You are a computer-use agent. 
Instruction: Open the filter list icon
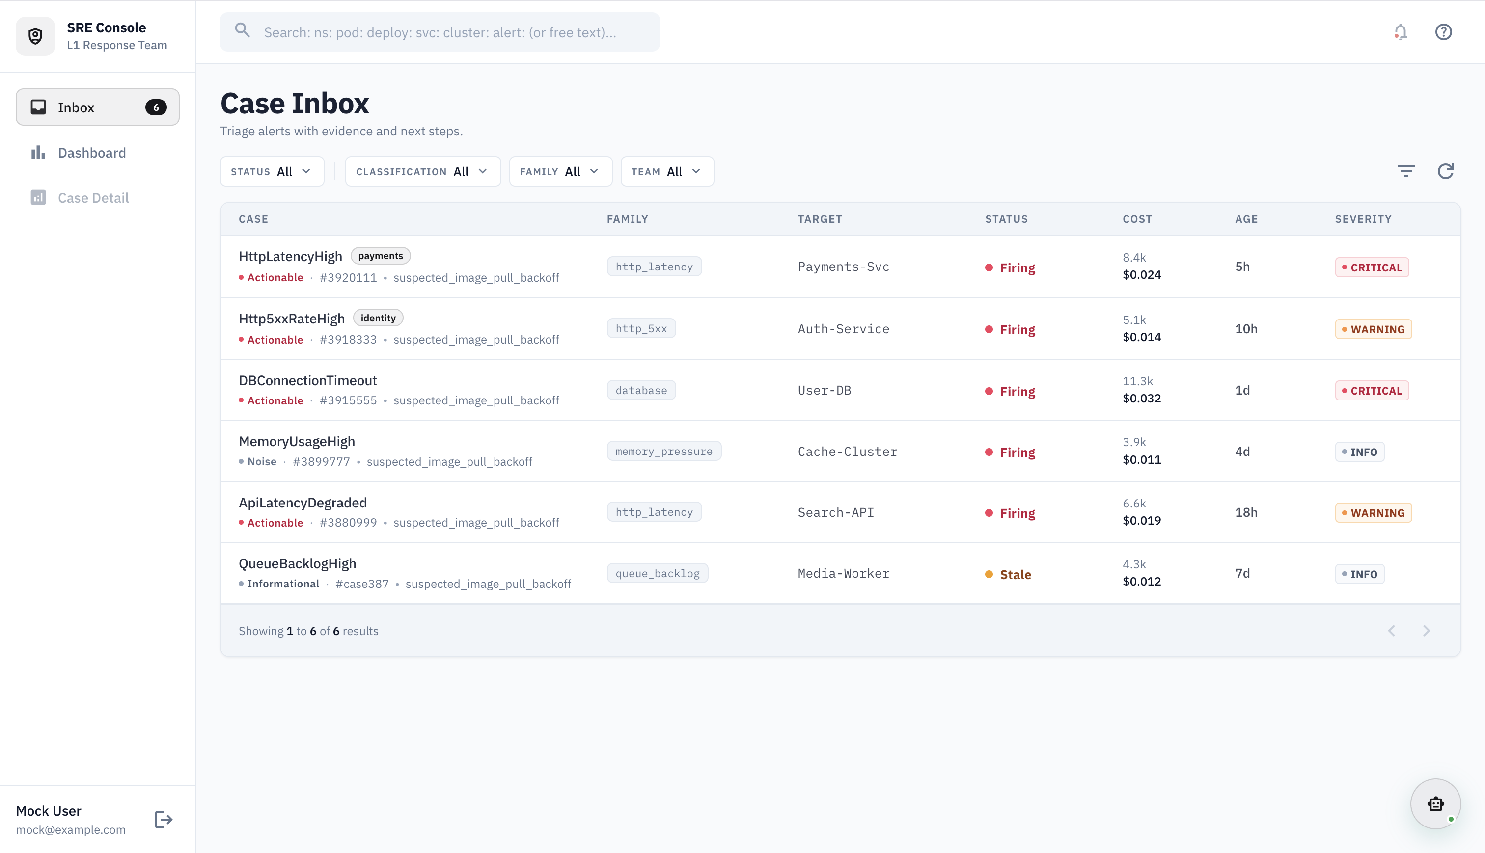pos(1406,171)
